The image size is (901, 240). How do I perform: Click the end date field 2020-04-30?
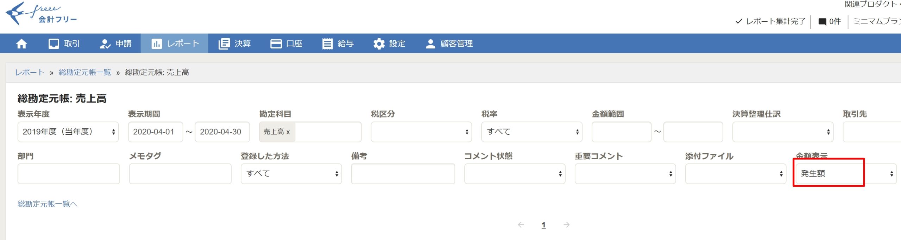222,132
